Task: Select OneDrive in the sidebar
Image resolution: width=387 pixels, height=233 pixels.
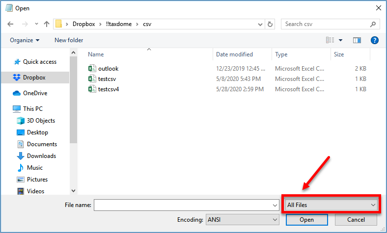Action: coord(35,93)
